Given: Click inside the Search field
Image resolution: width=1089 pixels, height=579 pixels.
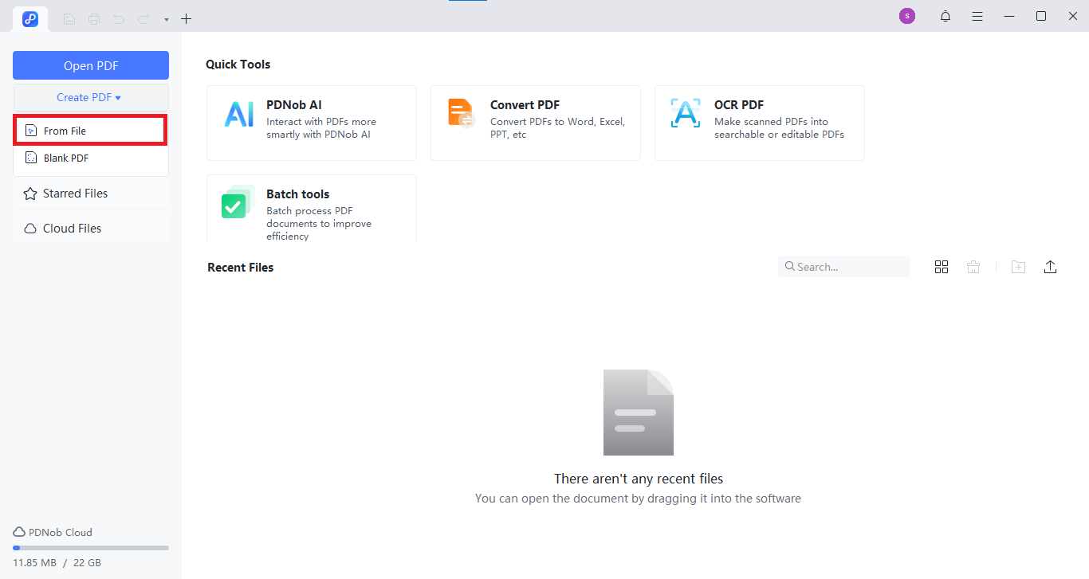Looking at the screenshot, I should (x=843, y=266).
